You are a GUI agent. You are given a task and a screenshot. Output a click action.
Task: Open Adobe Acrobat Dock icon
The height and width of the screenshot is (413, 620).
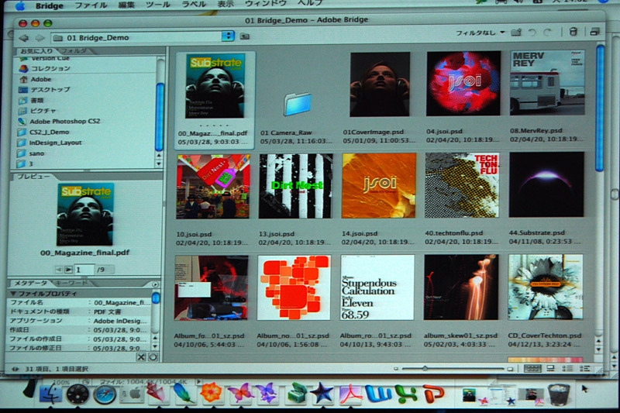[350, 394]
